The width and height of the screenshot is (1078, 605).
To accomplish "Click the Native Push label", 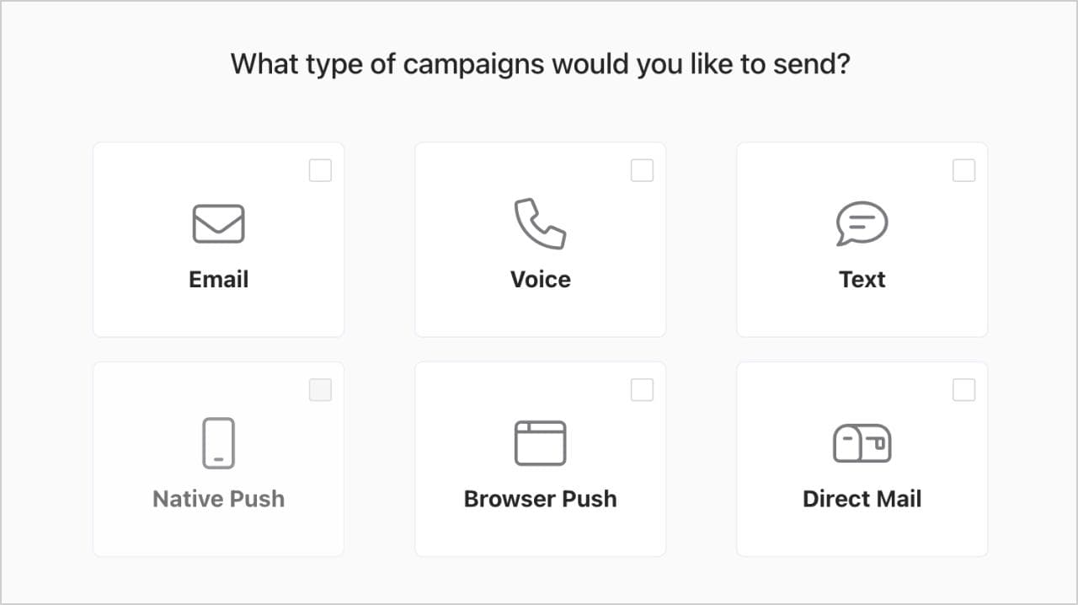I will point(218,499).
